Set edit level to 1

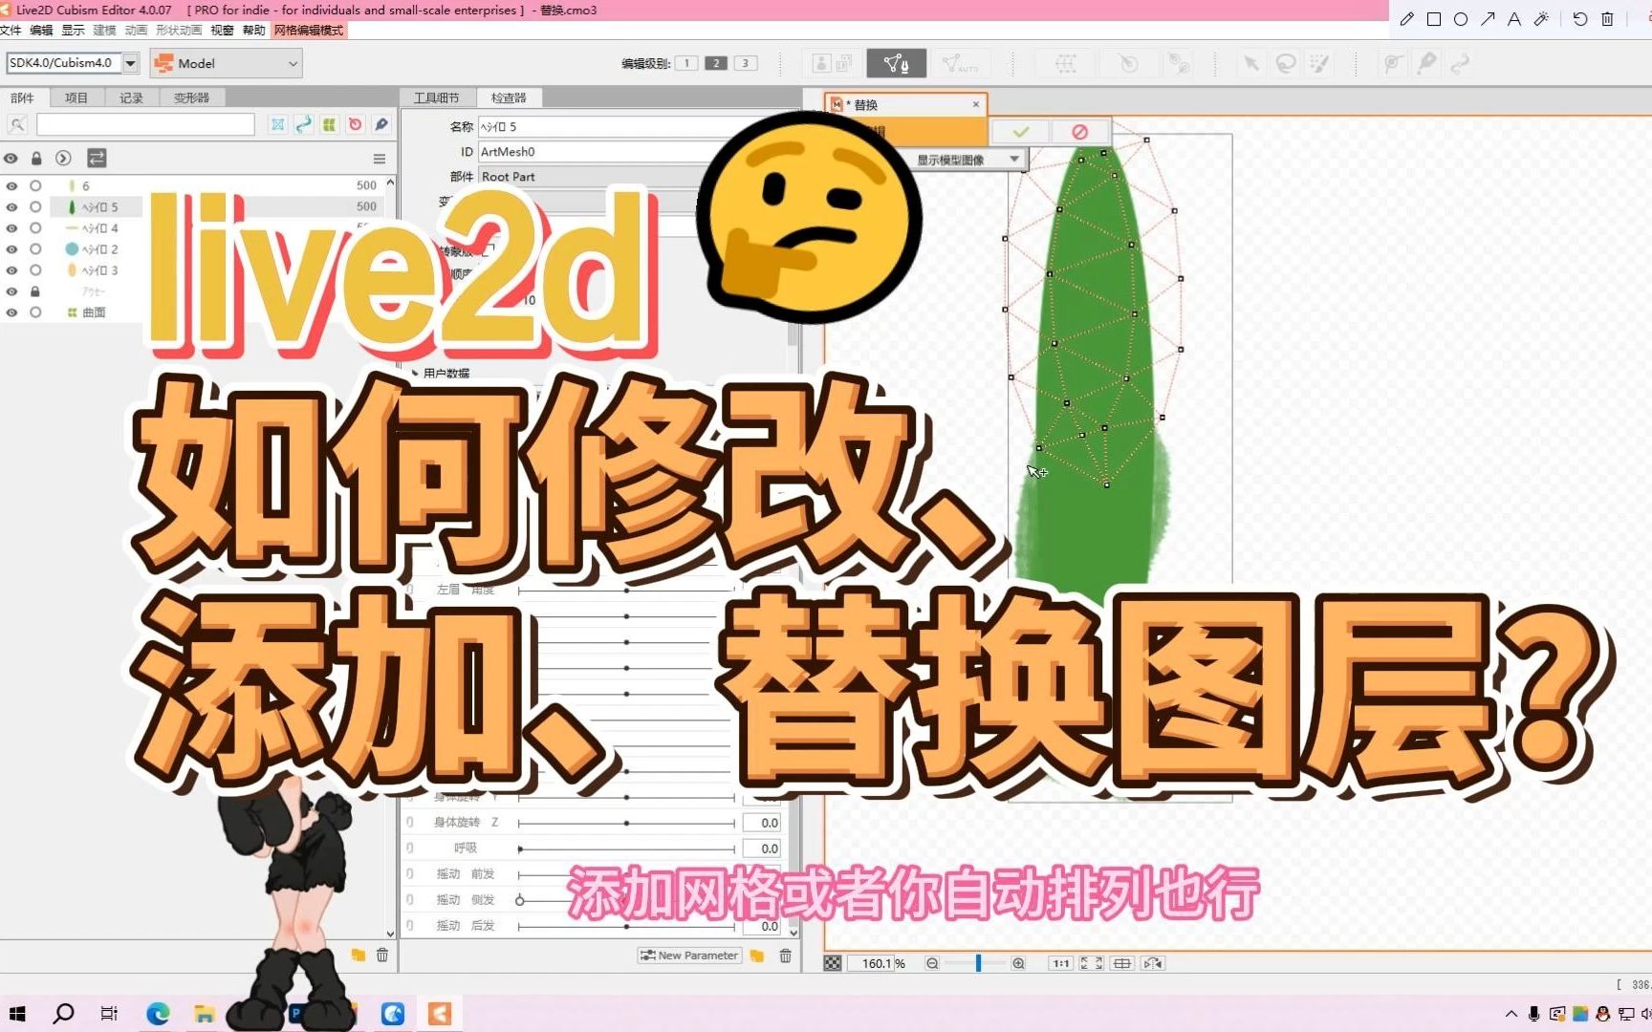point(685,63)
